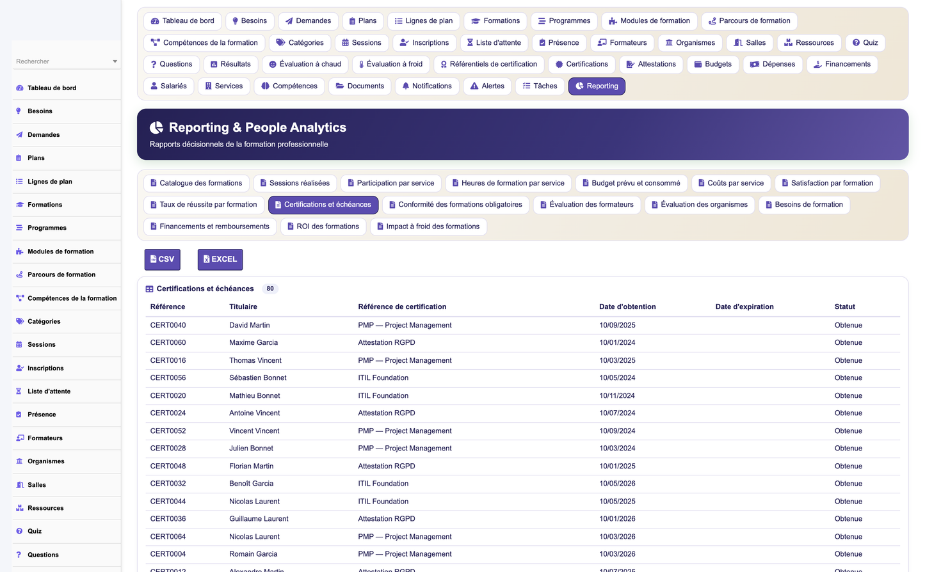The width and height of the screenshot is (925, 572).
Task: Open Coûts par service report
Action: pyautogui.click(x=731, y=183)
